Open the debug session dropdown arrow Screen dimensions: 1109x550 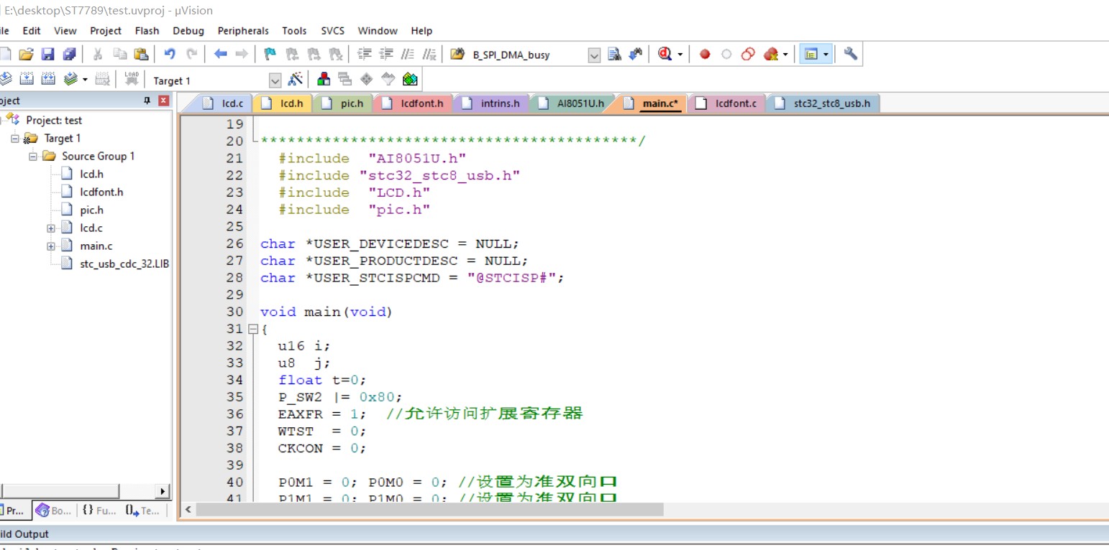tap(680, 55)
